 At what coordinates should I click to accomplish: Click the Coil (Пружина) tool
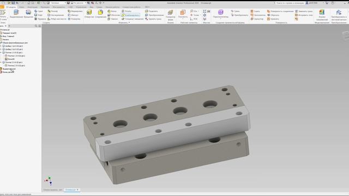[40, 19]
